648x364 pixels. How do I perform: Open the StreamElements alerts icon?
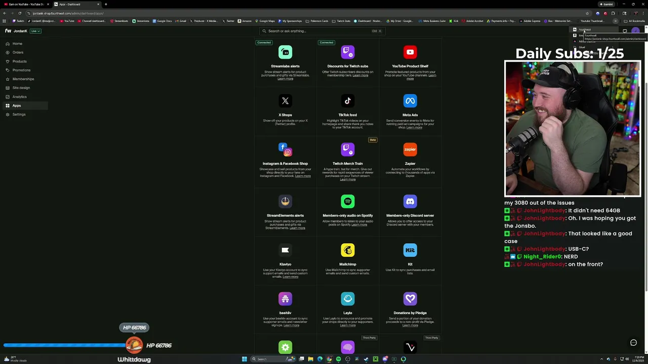[285, 201]
